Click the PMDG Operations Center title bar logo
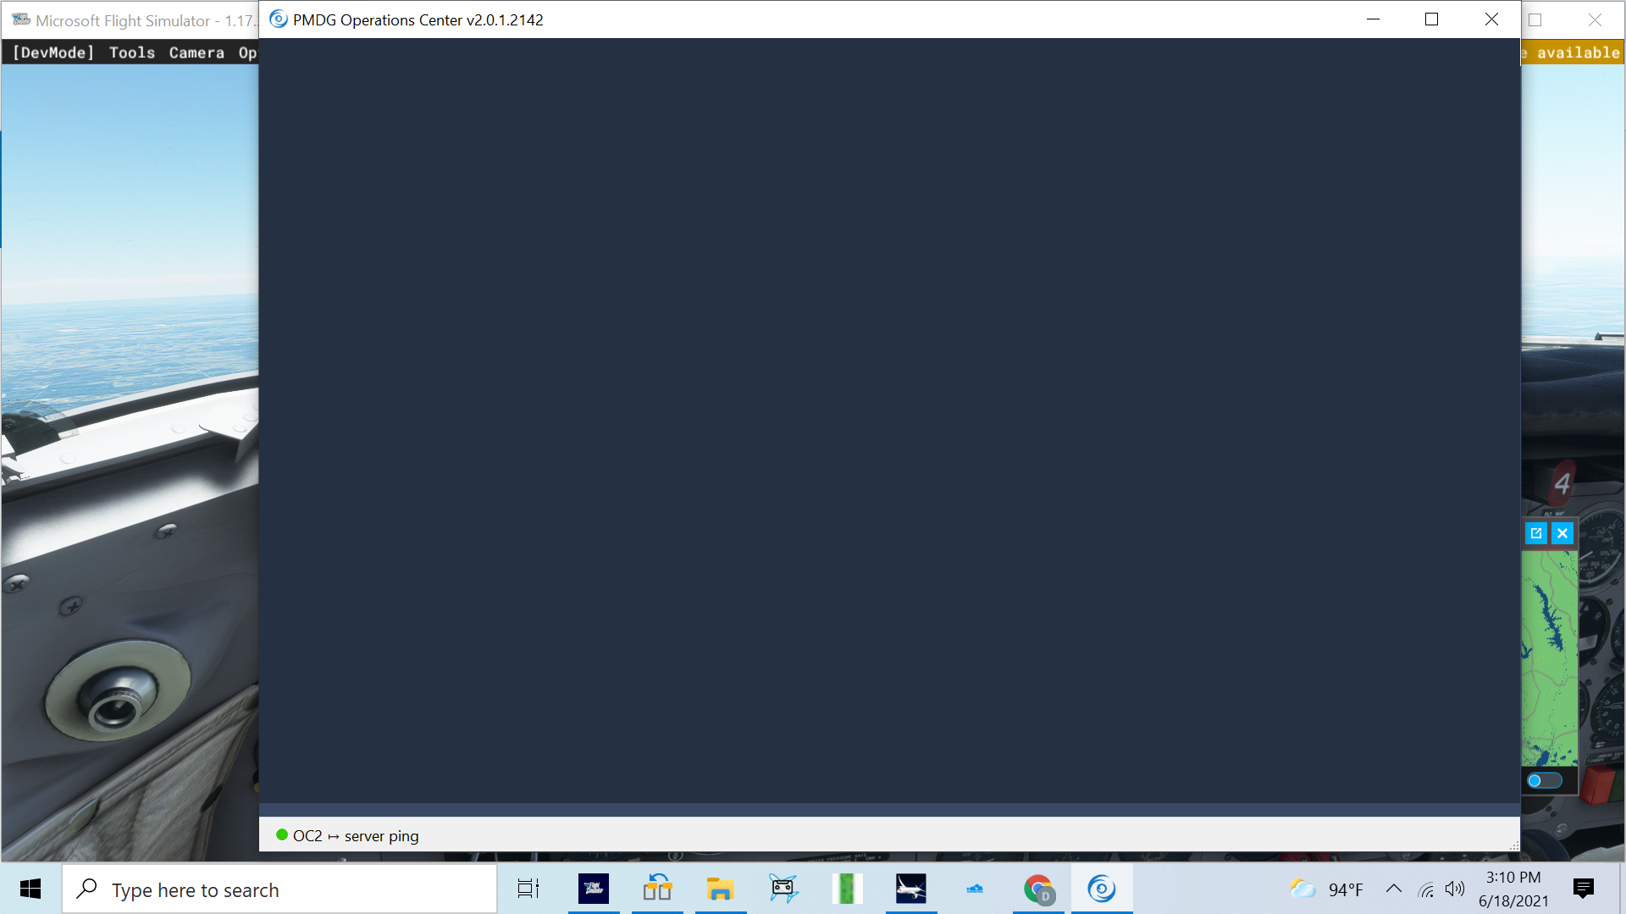This screenshot has height=914, width=1626. click(279, 19)
